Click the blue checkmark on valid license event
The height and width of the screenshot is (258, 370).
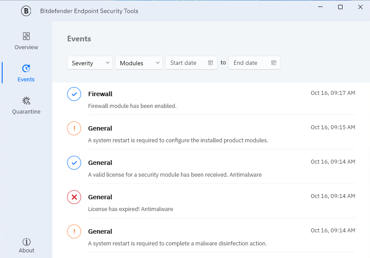coord(74,163)
